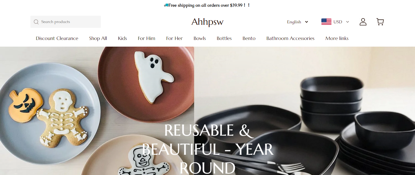The height and width of the screenshot is (175, 415).
Task: Open the Bento category
Action: [249, 38]
